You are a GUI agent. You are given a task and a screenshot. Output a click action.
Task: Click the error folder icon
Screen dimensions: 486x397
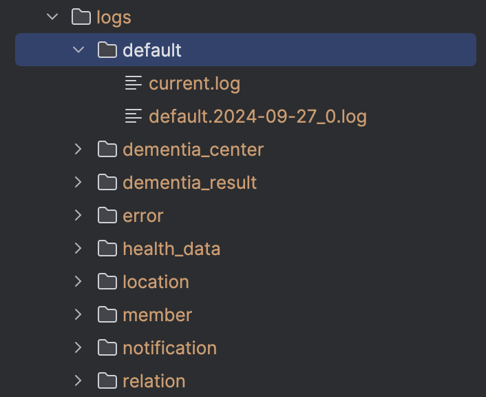[107, 216]
